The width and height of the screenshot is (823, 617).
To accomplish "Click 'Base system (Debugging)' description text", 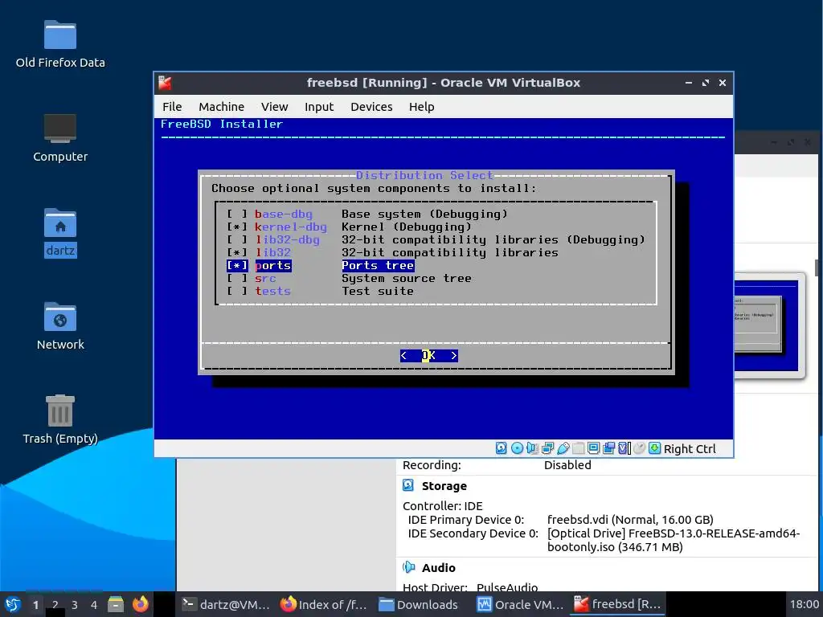I will pos(424,214).
